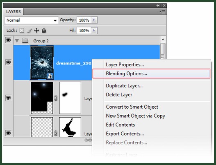
Task: Collapse Group 2 disclosure triangle
Action: (x=17, y=40)
